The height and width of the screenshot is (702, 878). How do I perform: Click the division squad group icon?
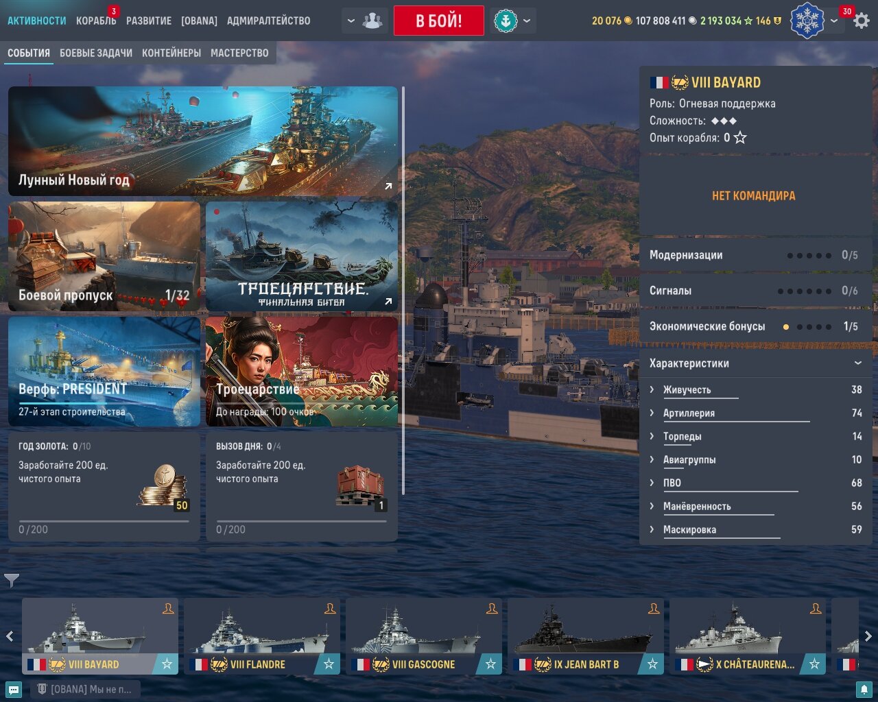click(x=372, y=21)
